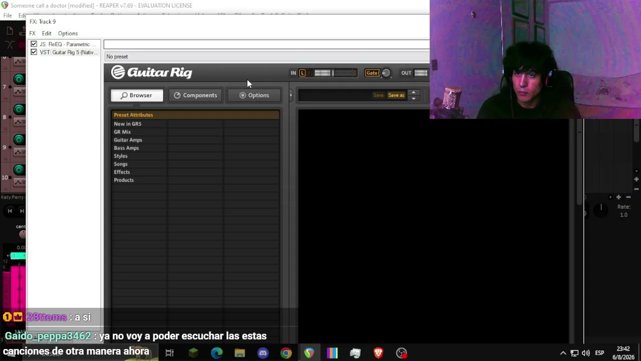The image size is (641, 361).
Task: Disable the JS: ReEQ Parametric effect checkbox
Action: point(34,44)
